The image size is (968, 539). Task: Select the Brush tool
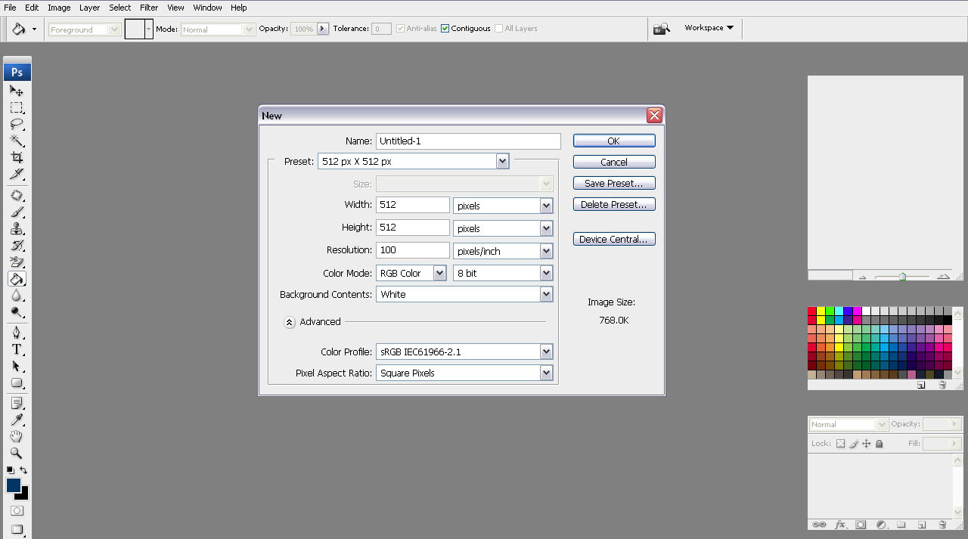click(17, 212)
